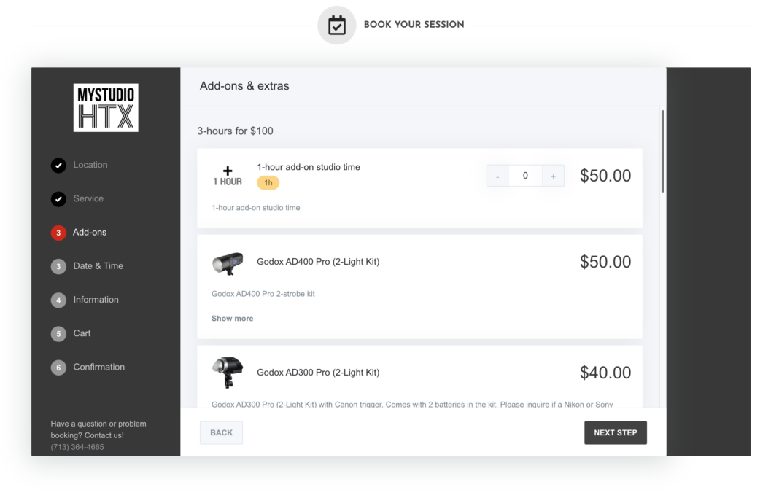Screen dimensions: 779x490
Task: Increase studio time quantity with plus button
Action: click(553, 176)
